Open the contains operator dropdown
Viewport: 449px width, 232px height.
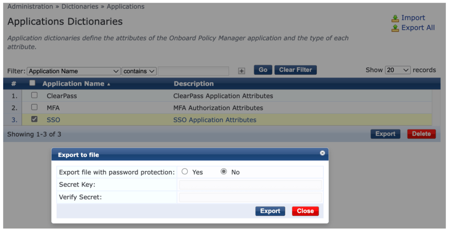coord(139,71)
